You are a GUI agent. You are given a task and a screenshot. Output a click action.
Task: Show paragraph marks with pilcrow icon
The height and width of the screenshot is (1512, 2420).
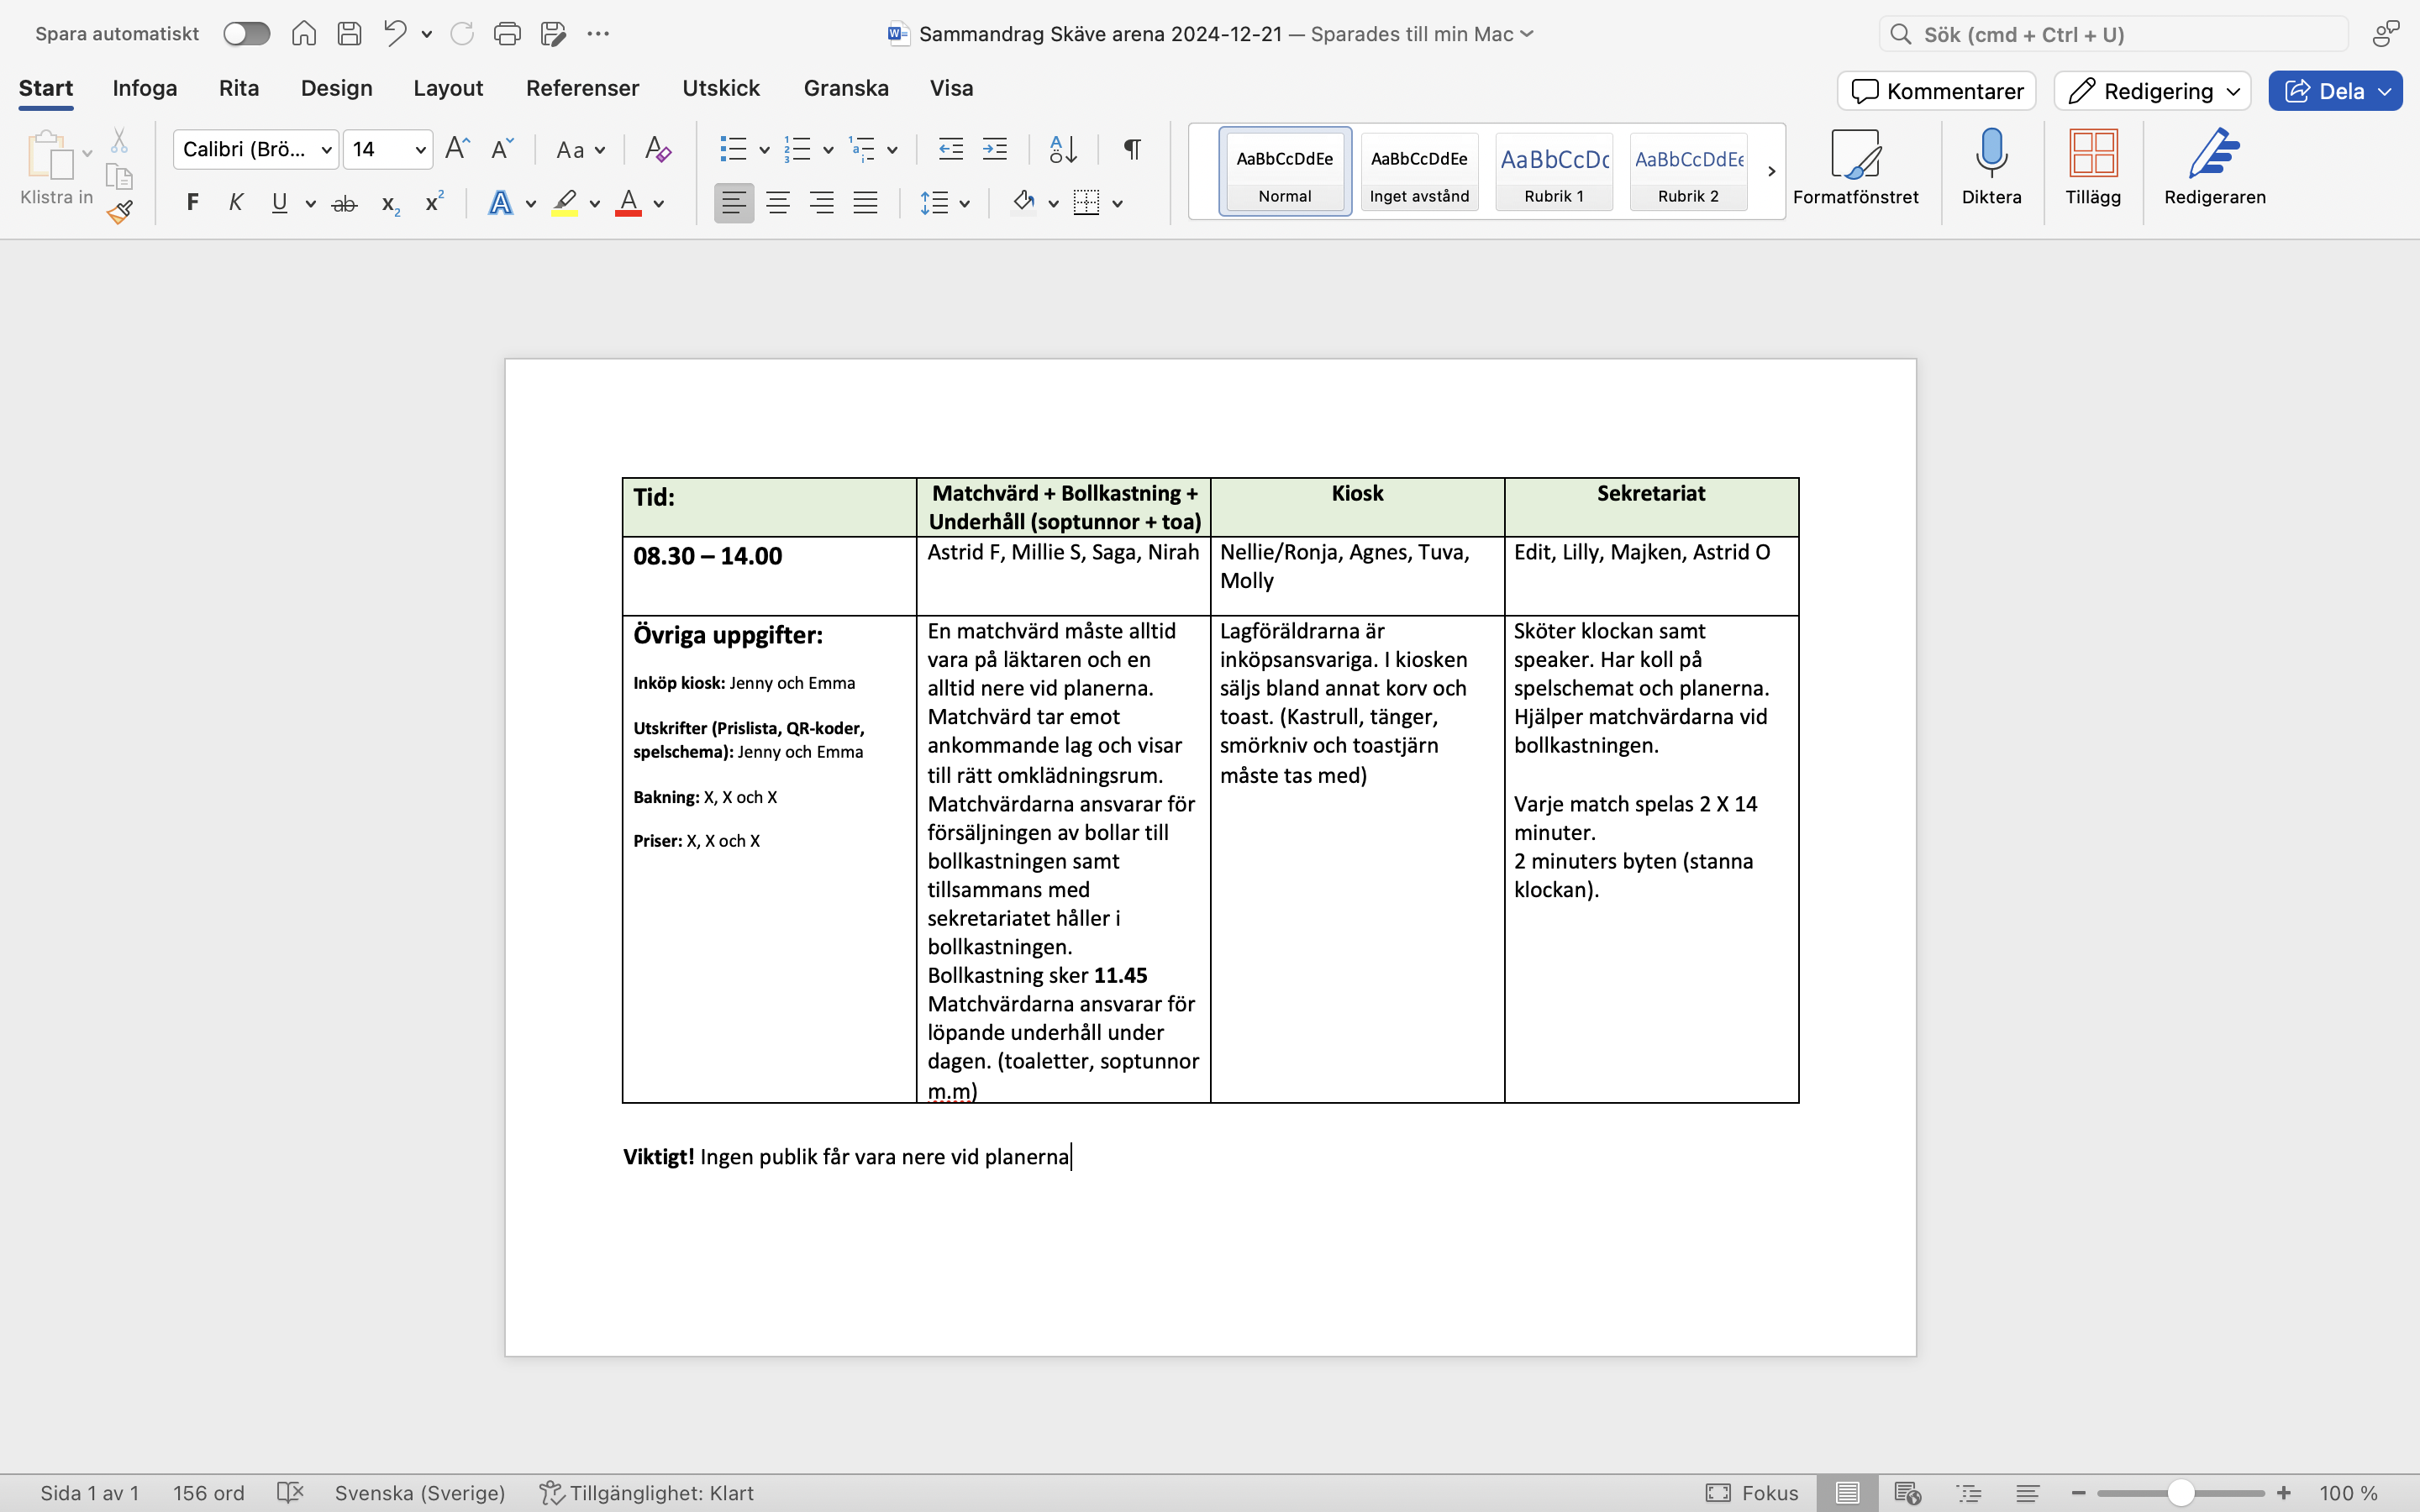[1132, 150]
